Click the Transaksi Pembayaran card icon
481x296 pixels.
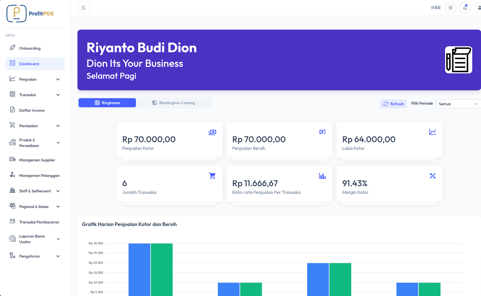(12, 222)
